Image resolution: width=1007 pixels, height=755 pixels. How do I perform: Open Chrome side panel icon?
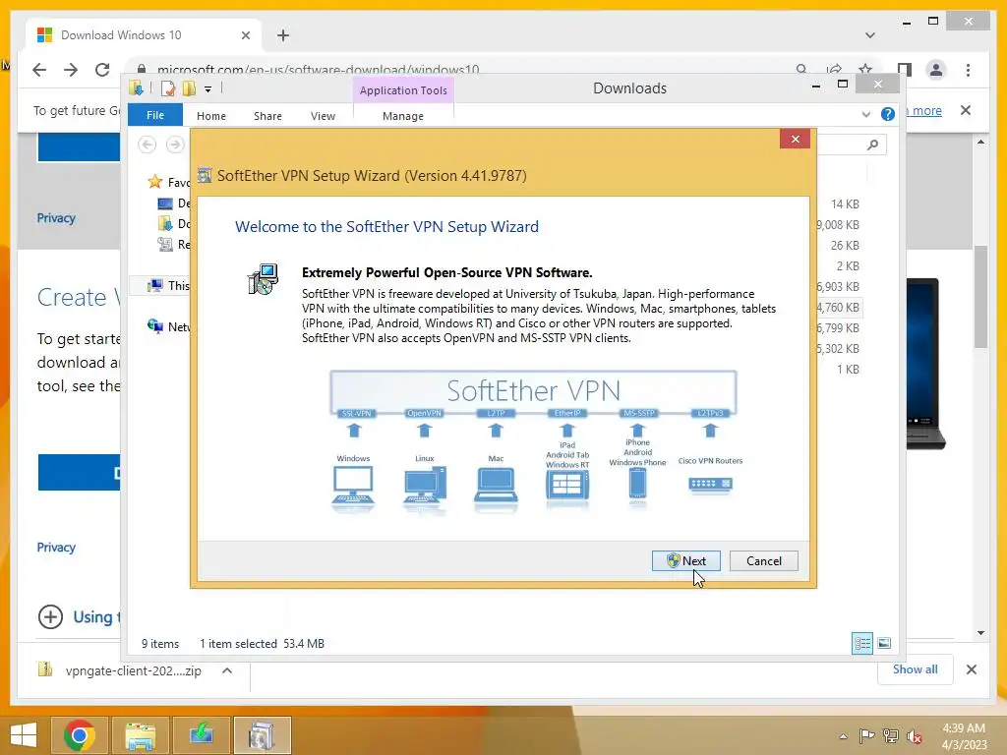pos(905,70)
